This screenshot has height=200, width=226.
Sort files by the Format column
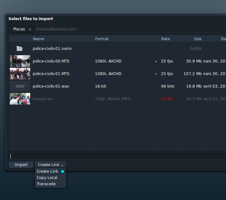126,39
